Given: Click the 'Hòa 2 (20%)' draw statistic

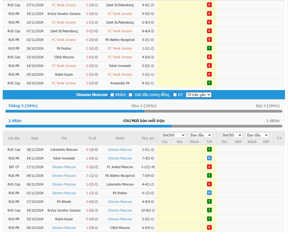Looking at the screenshot, I should (x=144, y=106).
